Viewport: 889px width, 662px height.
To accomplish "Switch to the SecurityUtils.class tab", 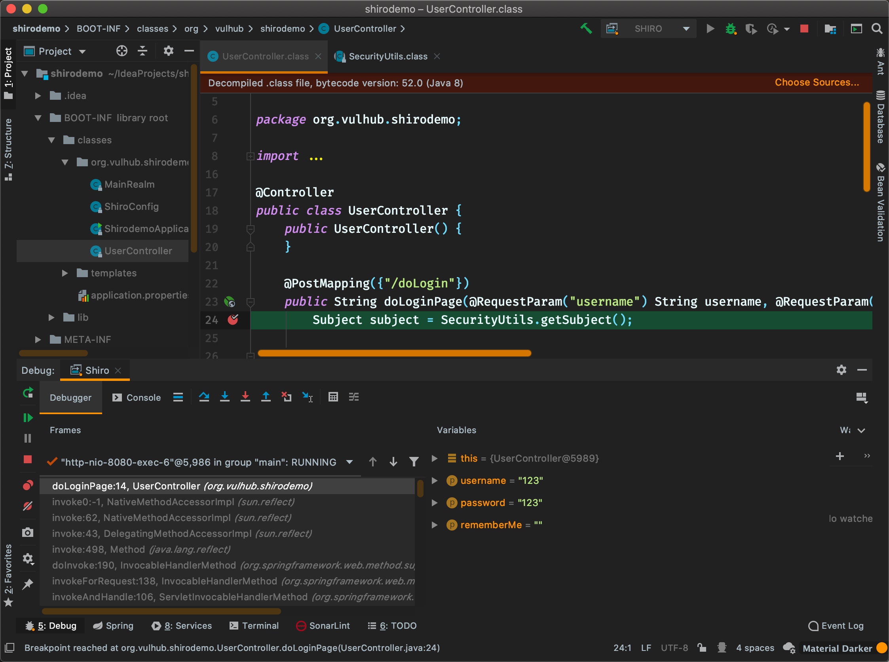I will click(x=388, y=57).
